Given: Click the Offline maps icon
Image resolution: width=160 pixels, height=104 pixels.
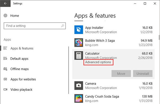Looking at the screenshot, I should (x=5, y=69).
